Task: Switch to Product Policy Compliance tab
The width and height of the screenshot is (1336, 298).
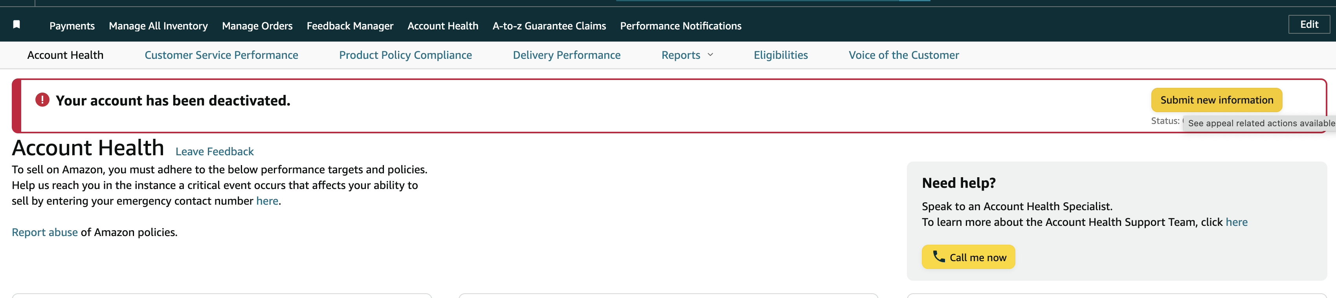Action: point(406,55)
